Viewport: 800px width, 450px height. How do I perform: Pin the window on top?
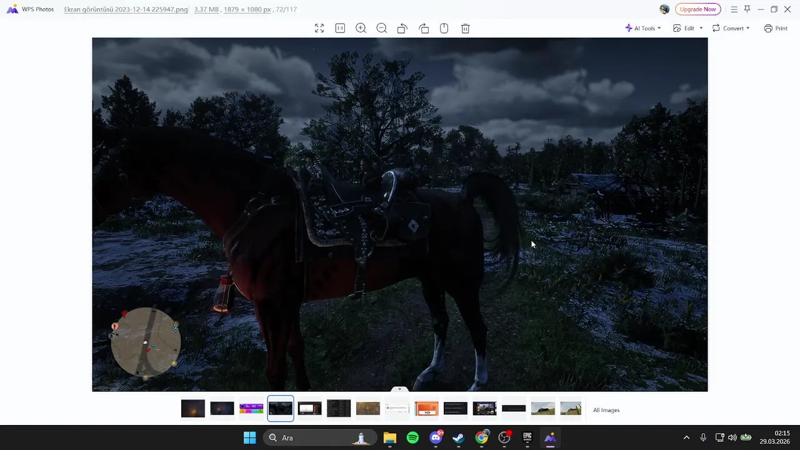point(747,9)
